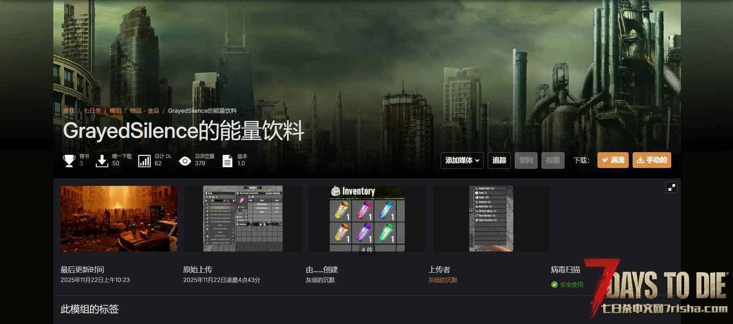The width and height of the screenshot is (733, 324).
Task: Download with the orange 涡流 button
Action: tap(613, 160)
